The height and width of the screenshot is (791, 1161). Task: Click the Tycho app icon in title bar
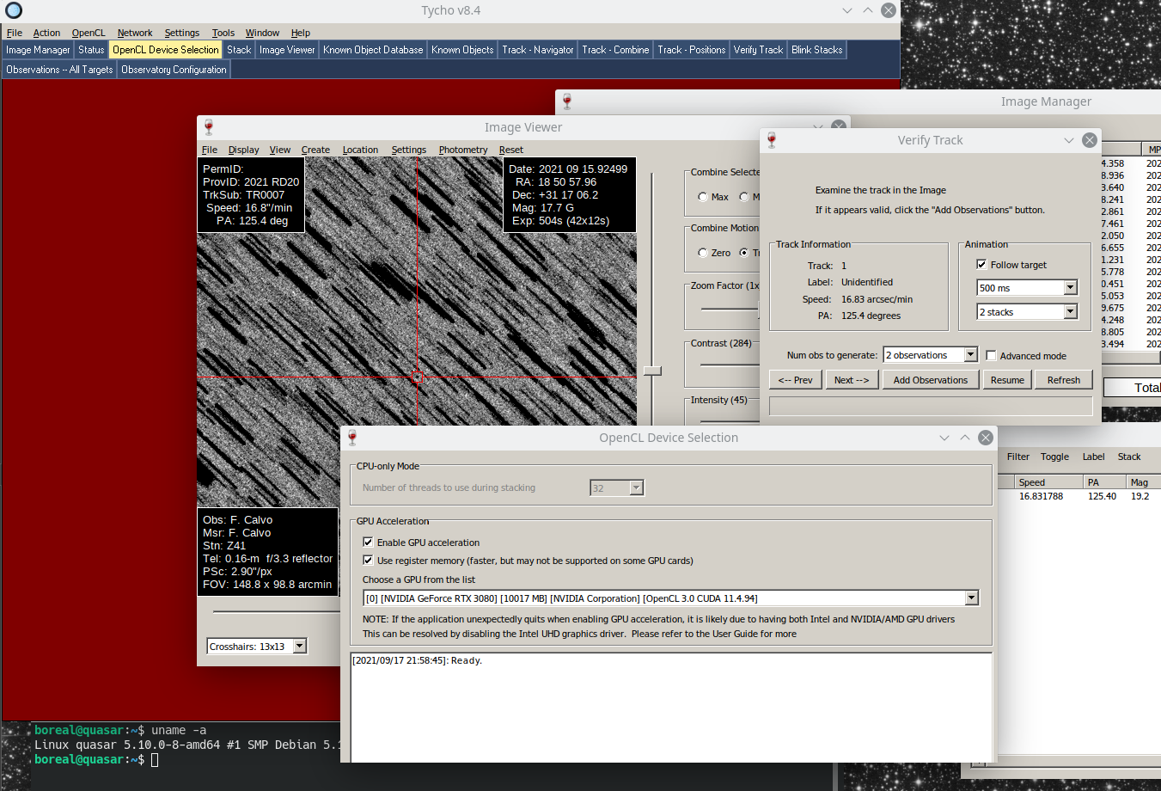click(13, 10)
